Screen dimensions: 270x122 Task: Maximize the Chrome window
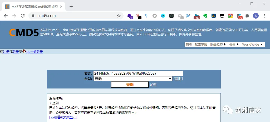[252, 4]
